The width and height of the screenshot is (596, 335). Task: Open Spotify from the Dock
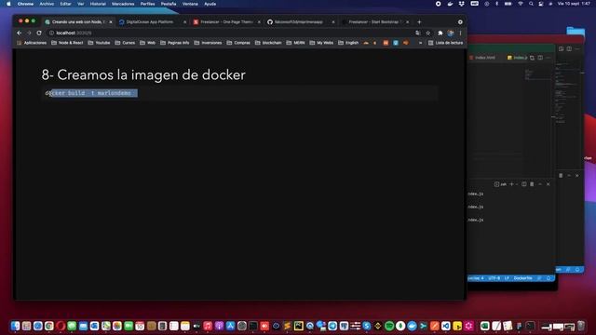click(x=389, y=326)
